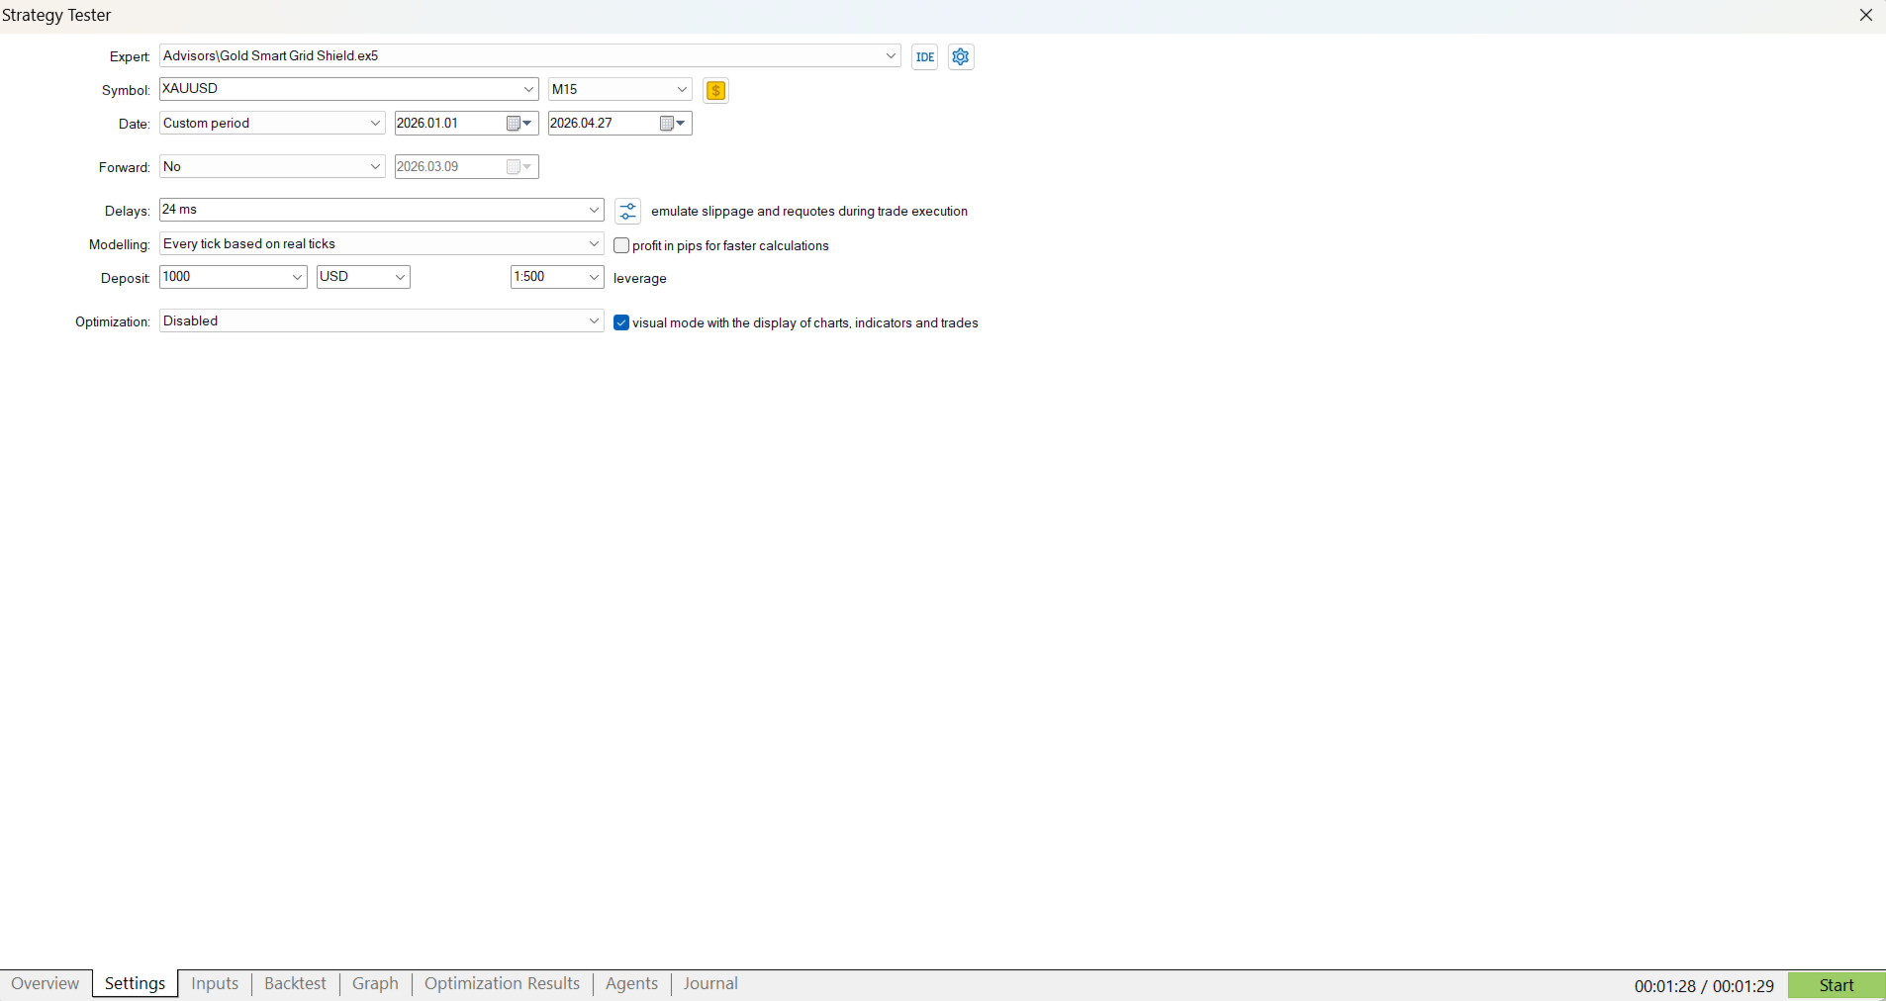Click elapsed time 00:01:28 / 00:01:29

(x=1704, y=986)
